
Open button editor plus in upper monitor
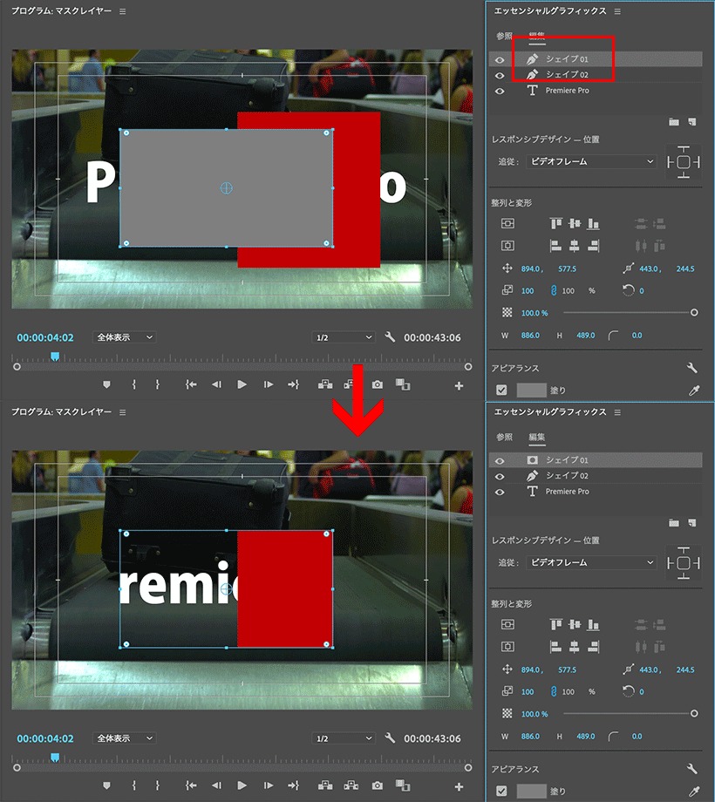point(459,386)
